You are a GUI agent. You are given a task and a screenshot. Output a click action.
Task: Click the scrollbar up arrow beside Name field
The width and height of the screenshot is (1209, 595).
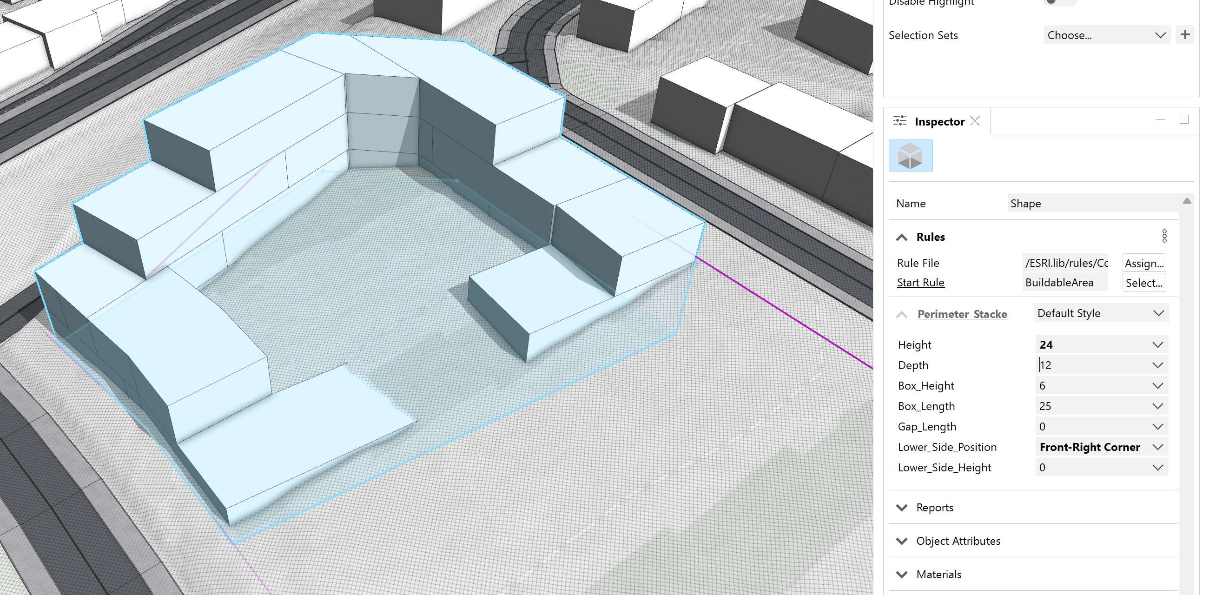click(x=1188, y=200)
